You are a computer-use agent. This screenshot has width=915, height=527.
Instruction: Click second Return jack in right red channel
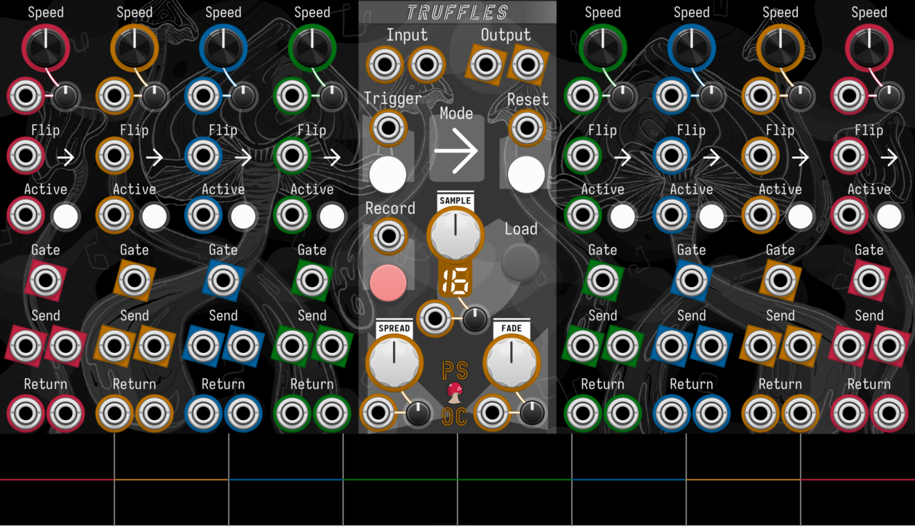pos(889,413)
